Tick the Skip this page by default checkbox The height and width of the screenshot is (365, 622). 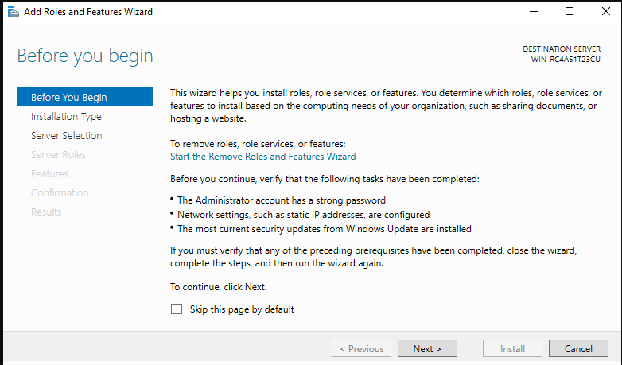click(x=177, y=309)
